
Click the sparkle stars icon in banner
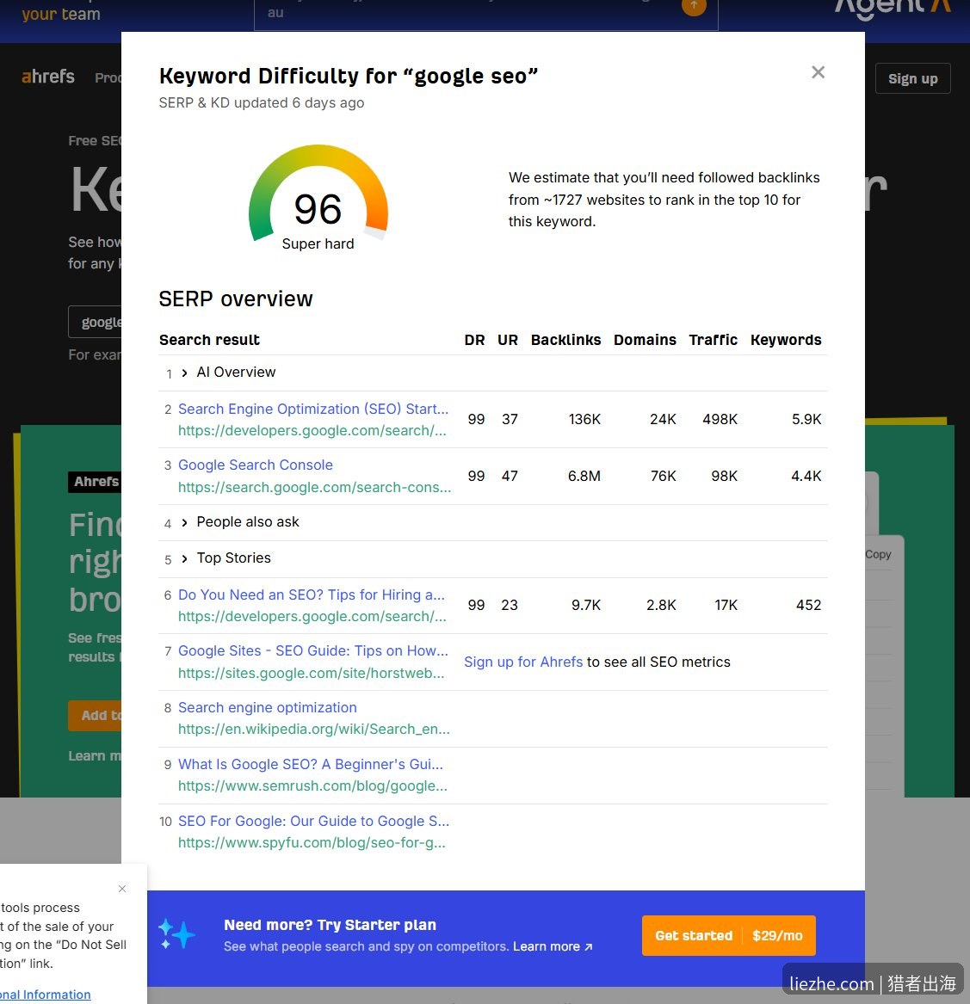click(176, 935)
